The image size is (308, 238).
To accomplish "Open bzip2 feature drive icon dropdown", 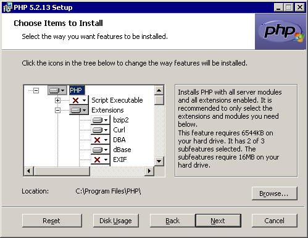I will point(101,120).
